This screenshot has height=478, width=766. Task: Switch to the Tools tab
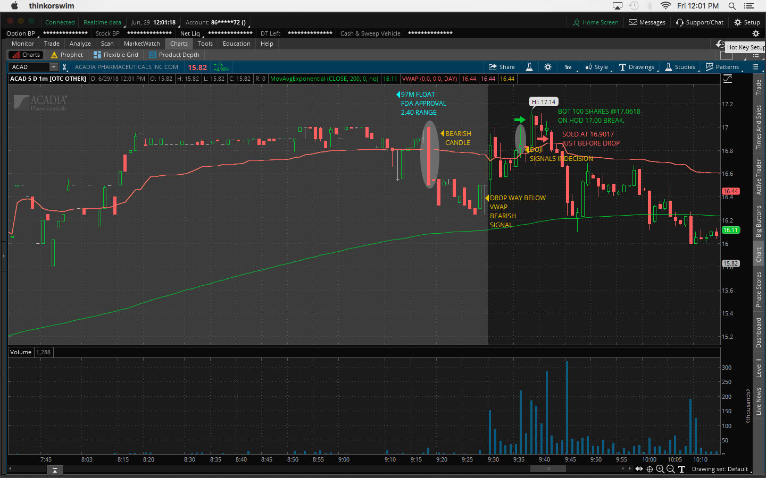[x=205, y=44]
